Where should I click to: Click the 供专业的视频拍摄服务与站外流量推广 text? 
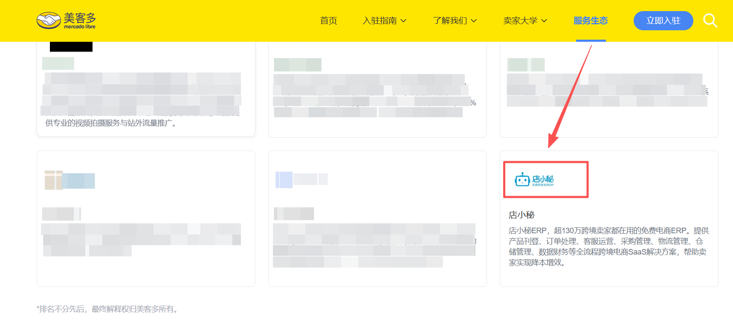pos(111,123)
